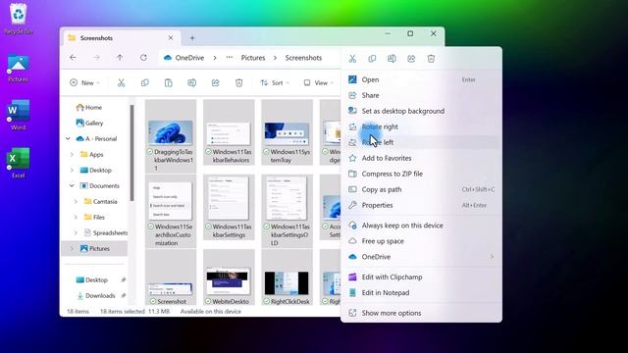Click the Delete trash icon in the context menu

pyautogui.click(x=431, y=59)
